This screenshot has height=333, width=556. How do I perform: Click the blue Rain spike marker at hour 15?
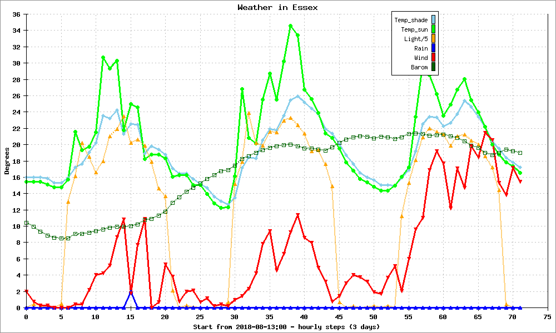pos(131,292)
